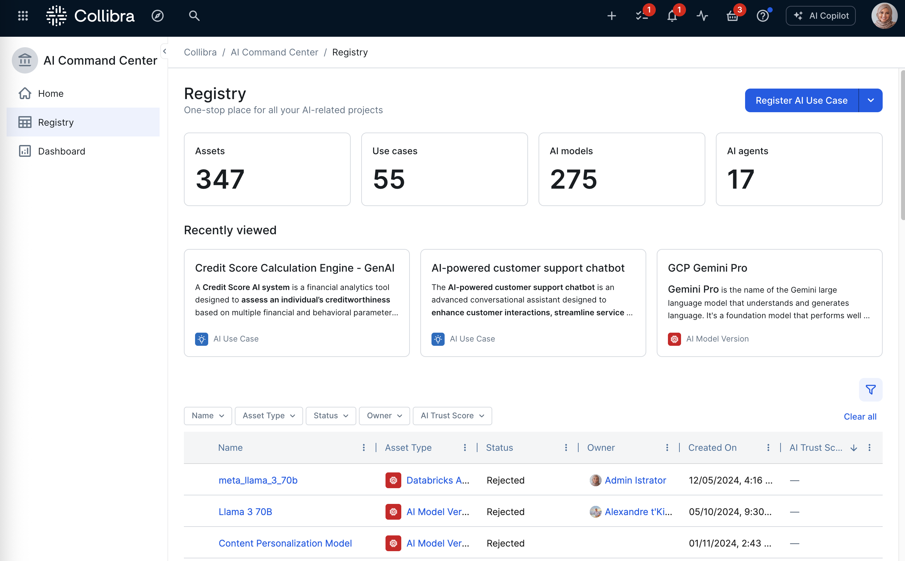Click the Clear all link

click(x=860, y=416)
